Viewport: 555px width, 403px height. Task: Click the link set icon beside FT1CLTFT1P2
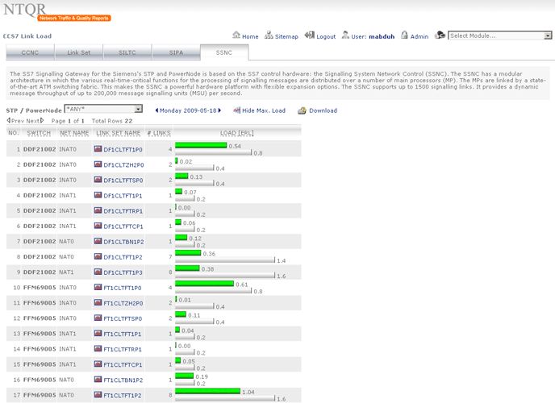pos(98,395)
